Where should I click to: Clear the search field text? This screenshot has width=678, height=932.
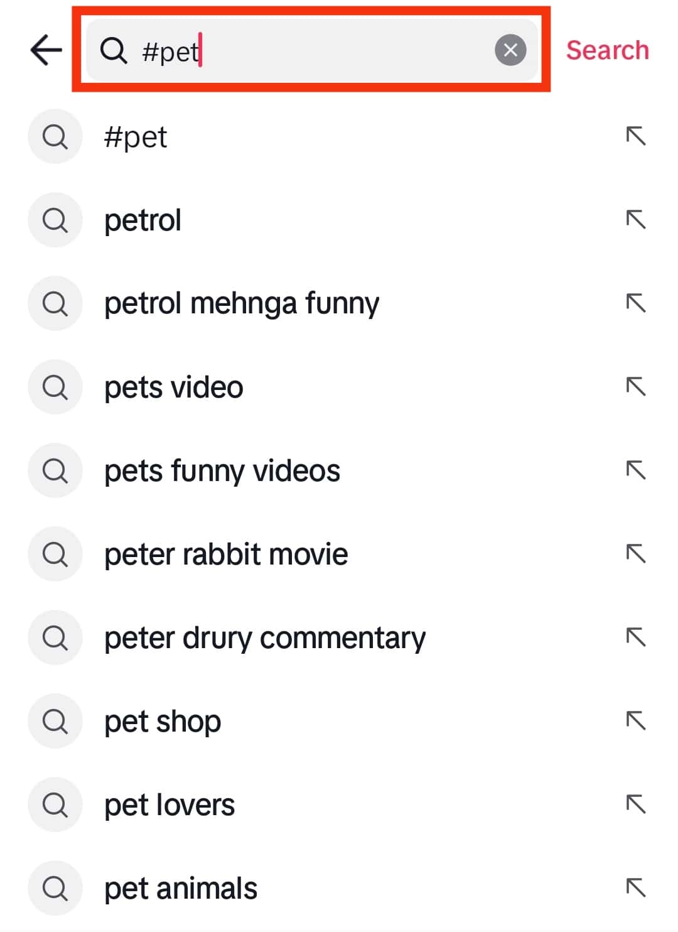pyautogui.click(x=510, y=50)
